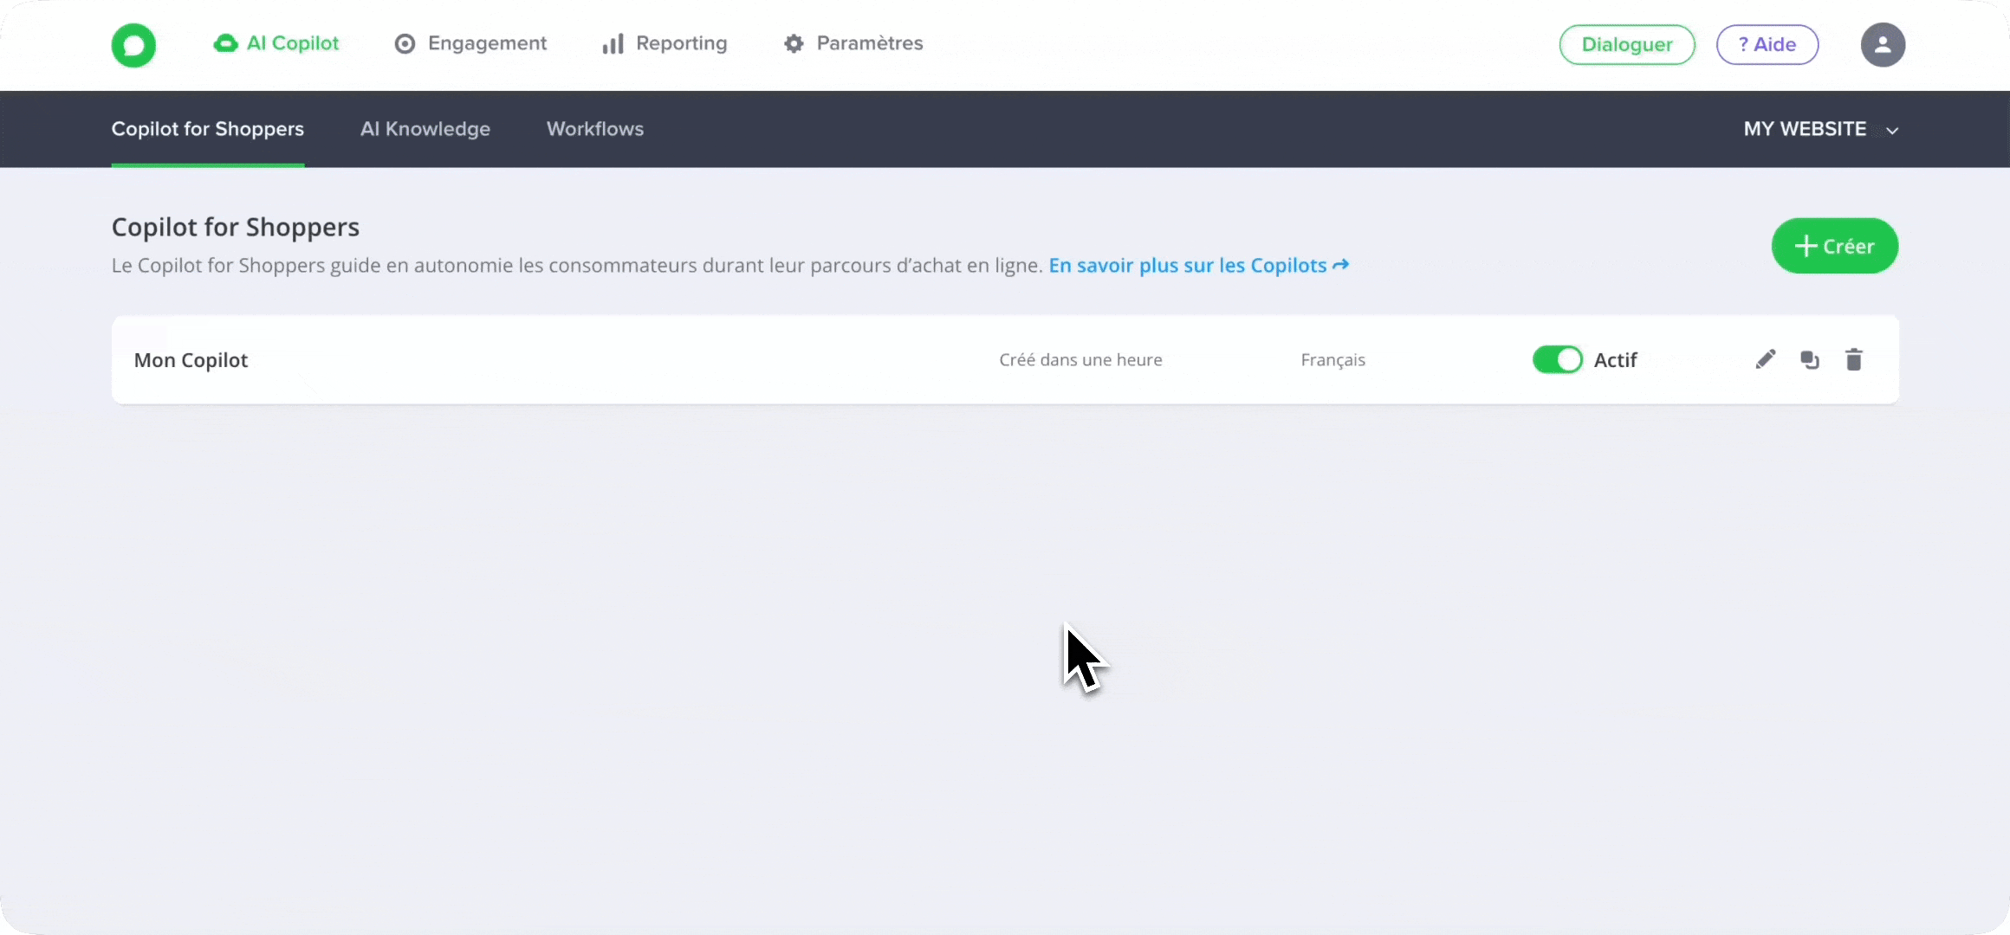This screenshot has width=2010, height=935.
Task: Edit Mon Copilot with the pencil icon
Action: coord(1766,359)
